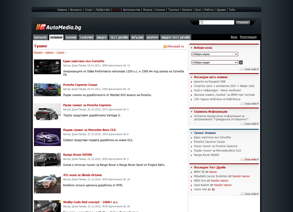The height and width of the screenshot is (212, 293).
Task: Open Shelby Code Red concept article title
Action: tap(90, 202)
